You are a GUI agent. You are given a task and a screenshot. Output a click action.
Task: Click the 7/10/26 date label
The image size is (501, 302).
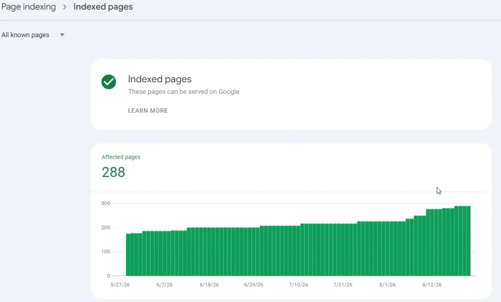298,285
